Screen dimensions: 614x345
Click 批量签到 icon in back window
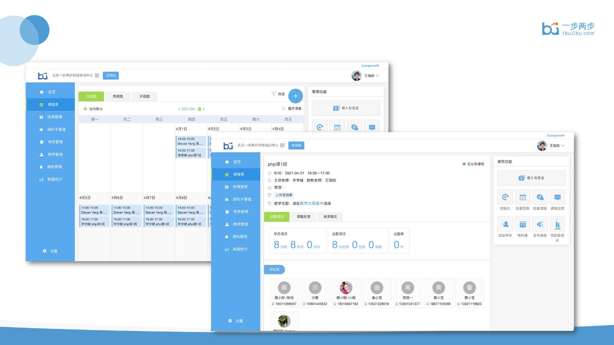coord(337,127)
